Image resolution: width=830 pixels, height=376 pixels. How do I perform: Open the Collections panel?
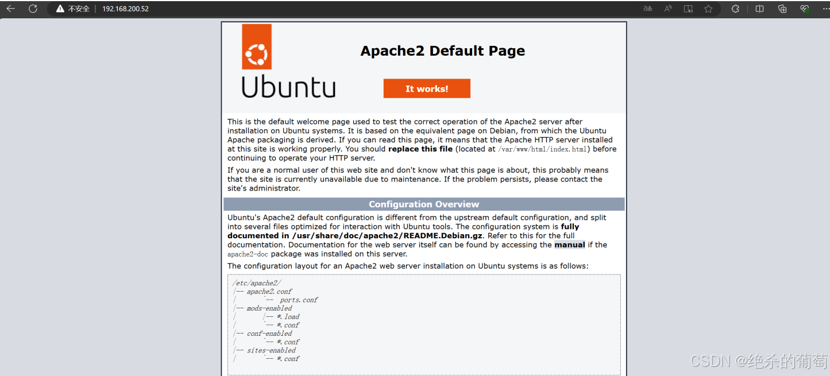click(x=782, y=9)
